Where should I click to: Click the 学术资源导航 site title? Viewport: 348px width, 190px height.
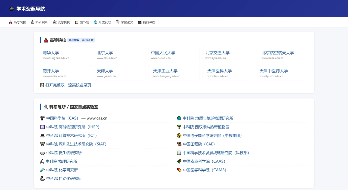point(31,9)
